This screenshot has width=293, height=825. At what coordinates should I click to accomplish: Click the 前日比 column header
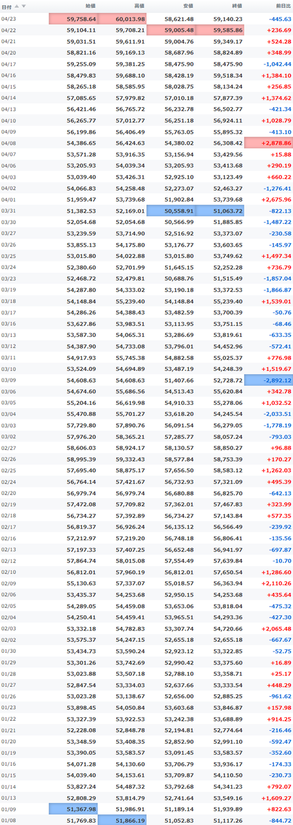click(x=282, y=6)
